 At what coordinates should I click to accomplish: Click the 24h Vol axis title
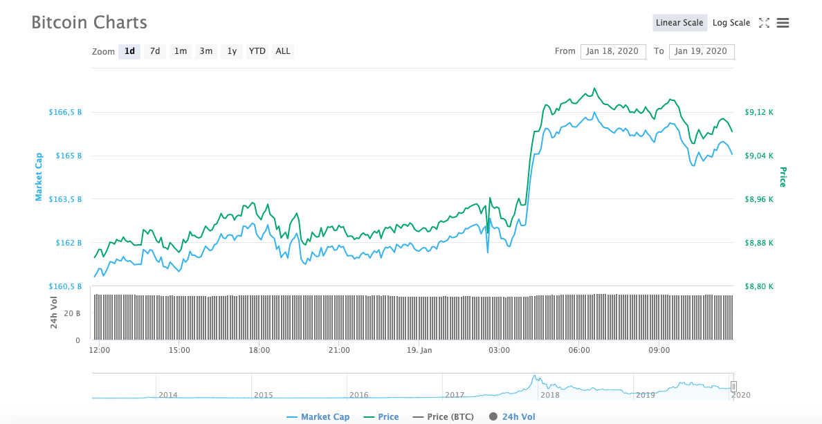coord(54,313)
